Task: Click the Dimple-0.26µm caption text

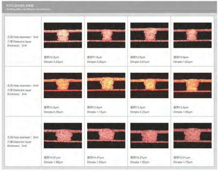Action: 97,62
